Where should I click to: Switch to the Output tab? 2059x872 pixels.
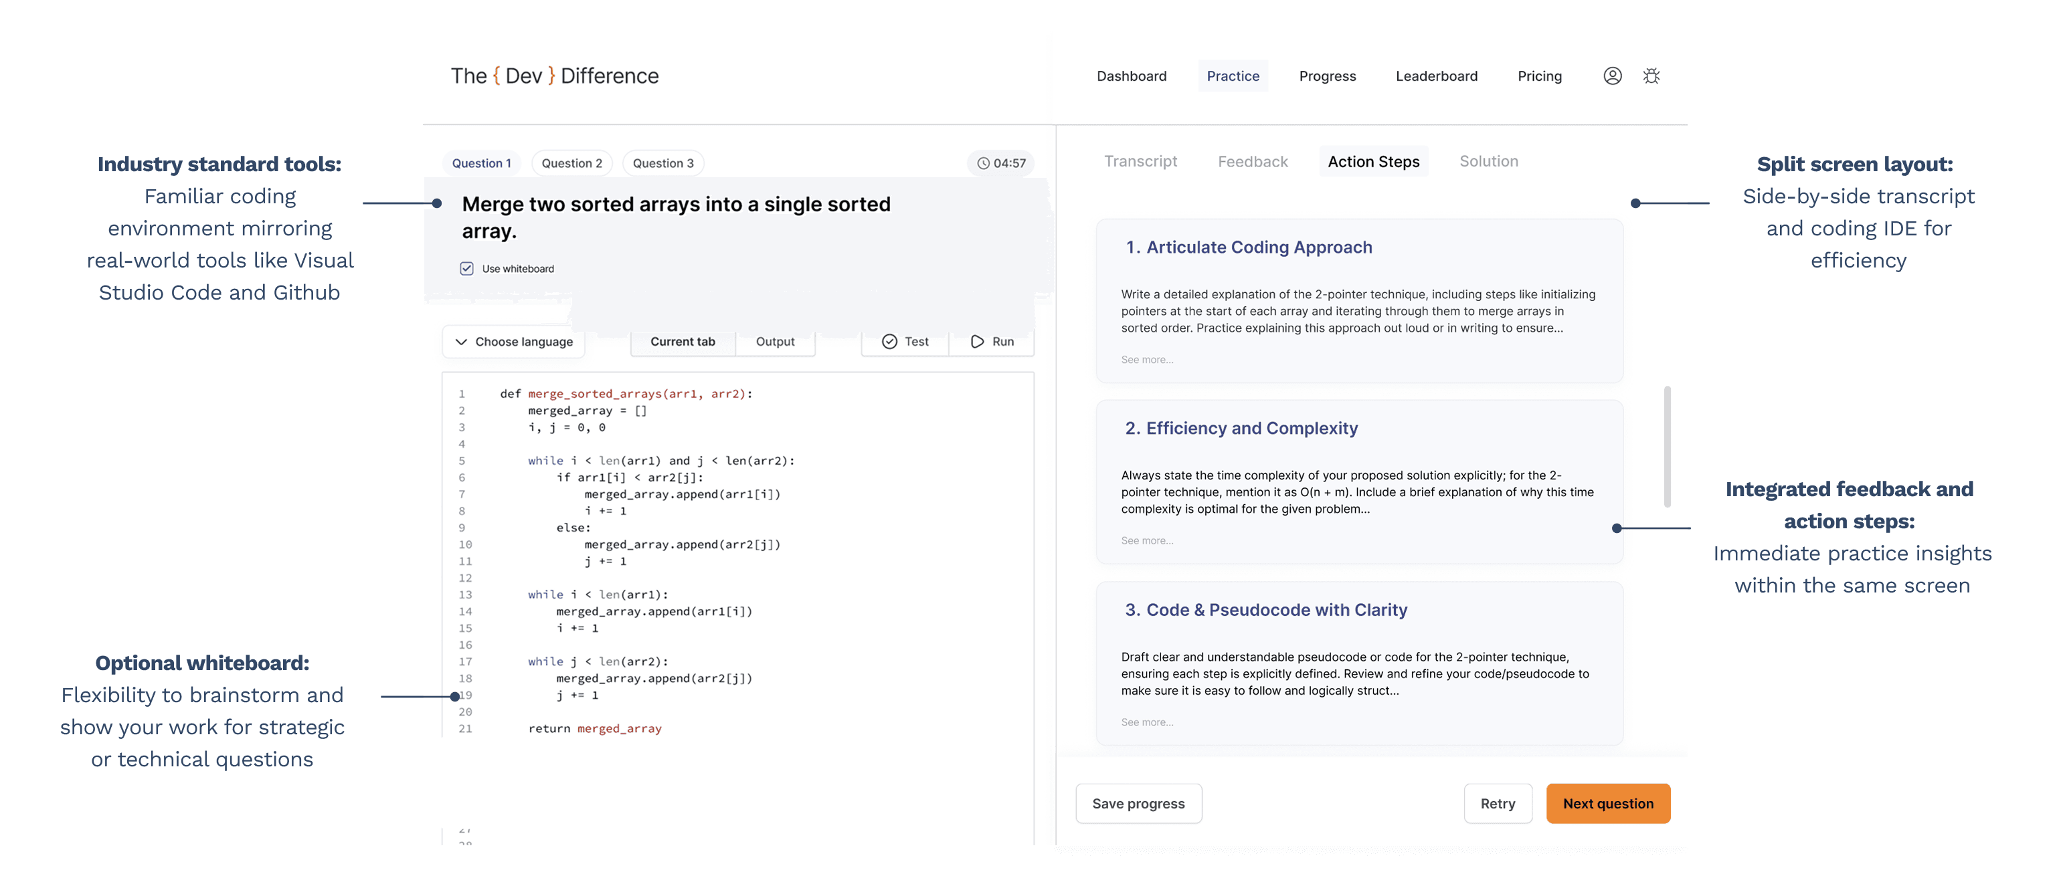[774, 342]
